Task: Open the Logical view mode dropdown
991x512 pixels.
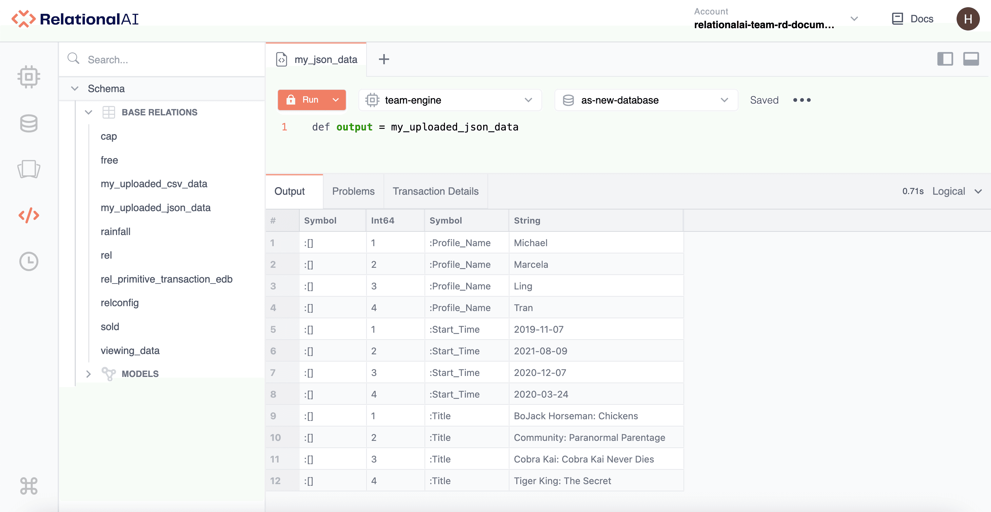Action: (956, 191)
